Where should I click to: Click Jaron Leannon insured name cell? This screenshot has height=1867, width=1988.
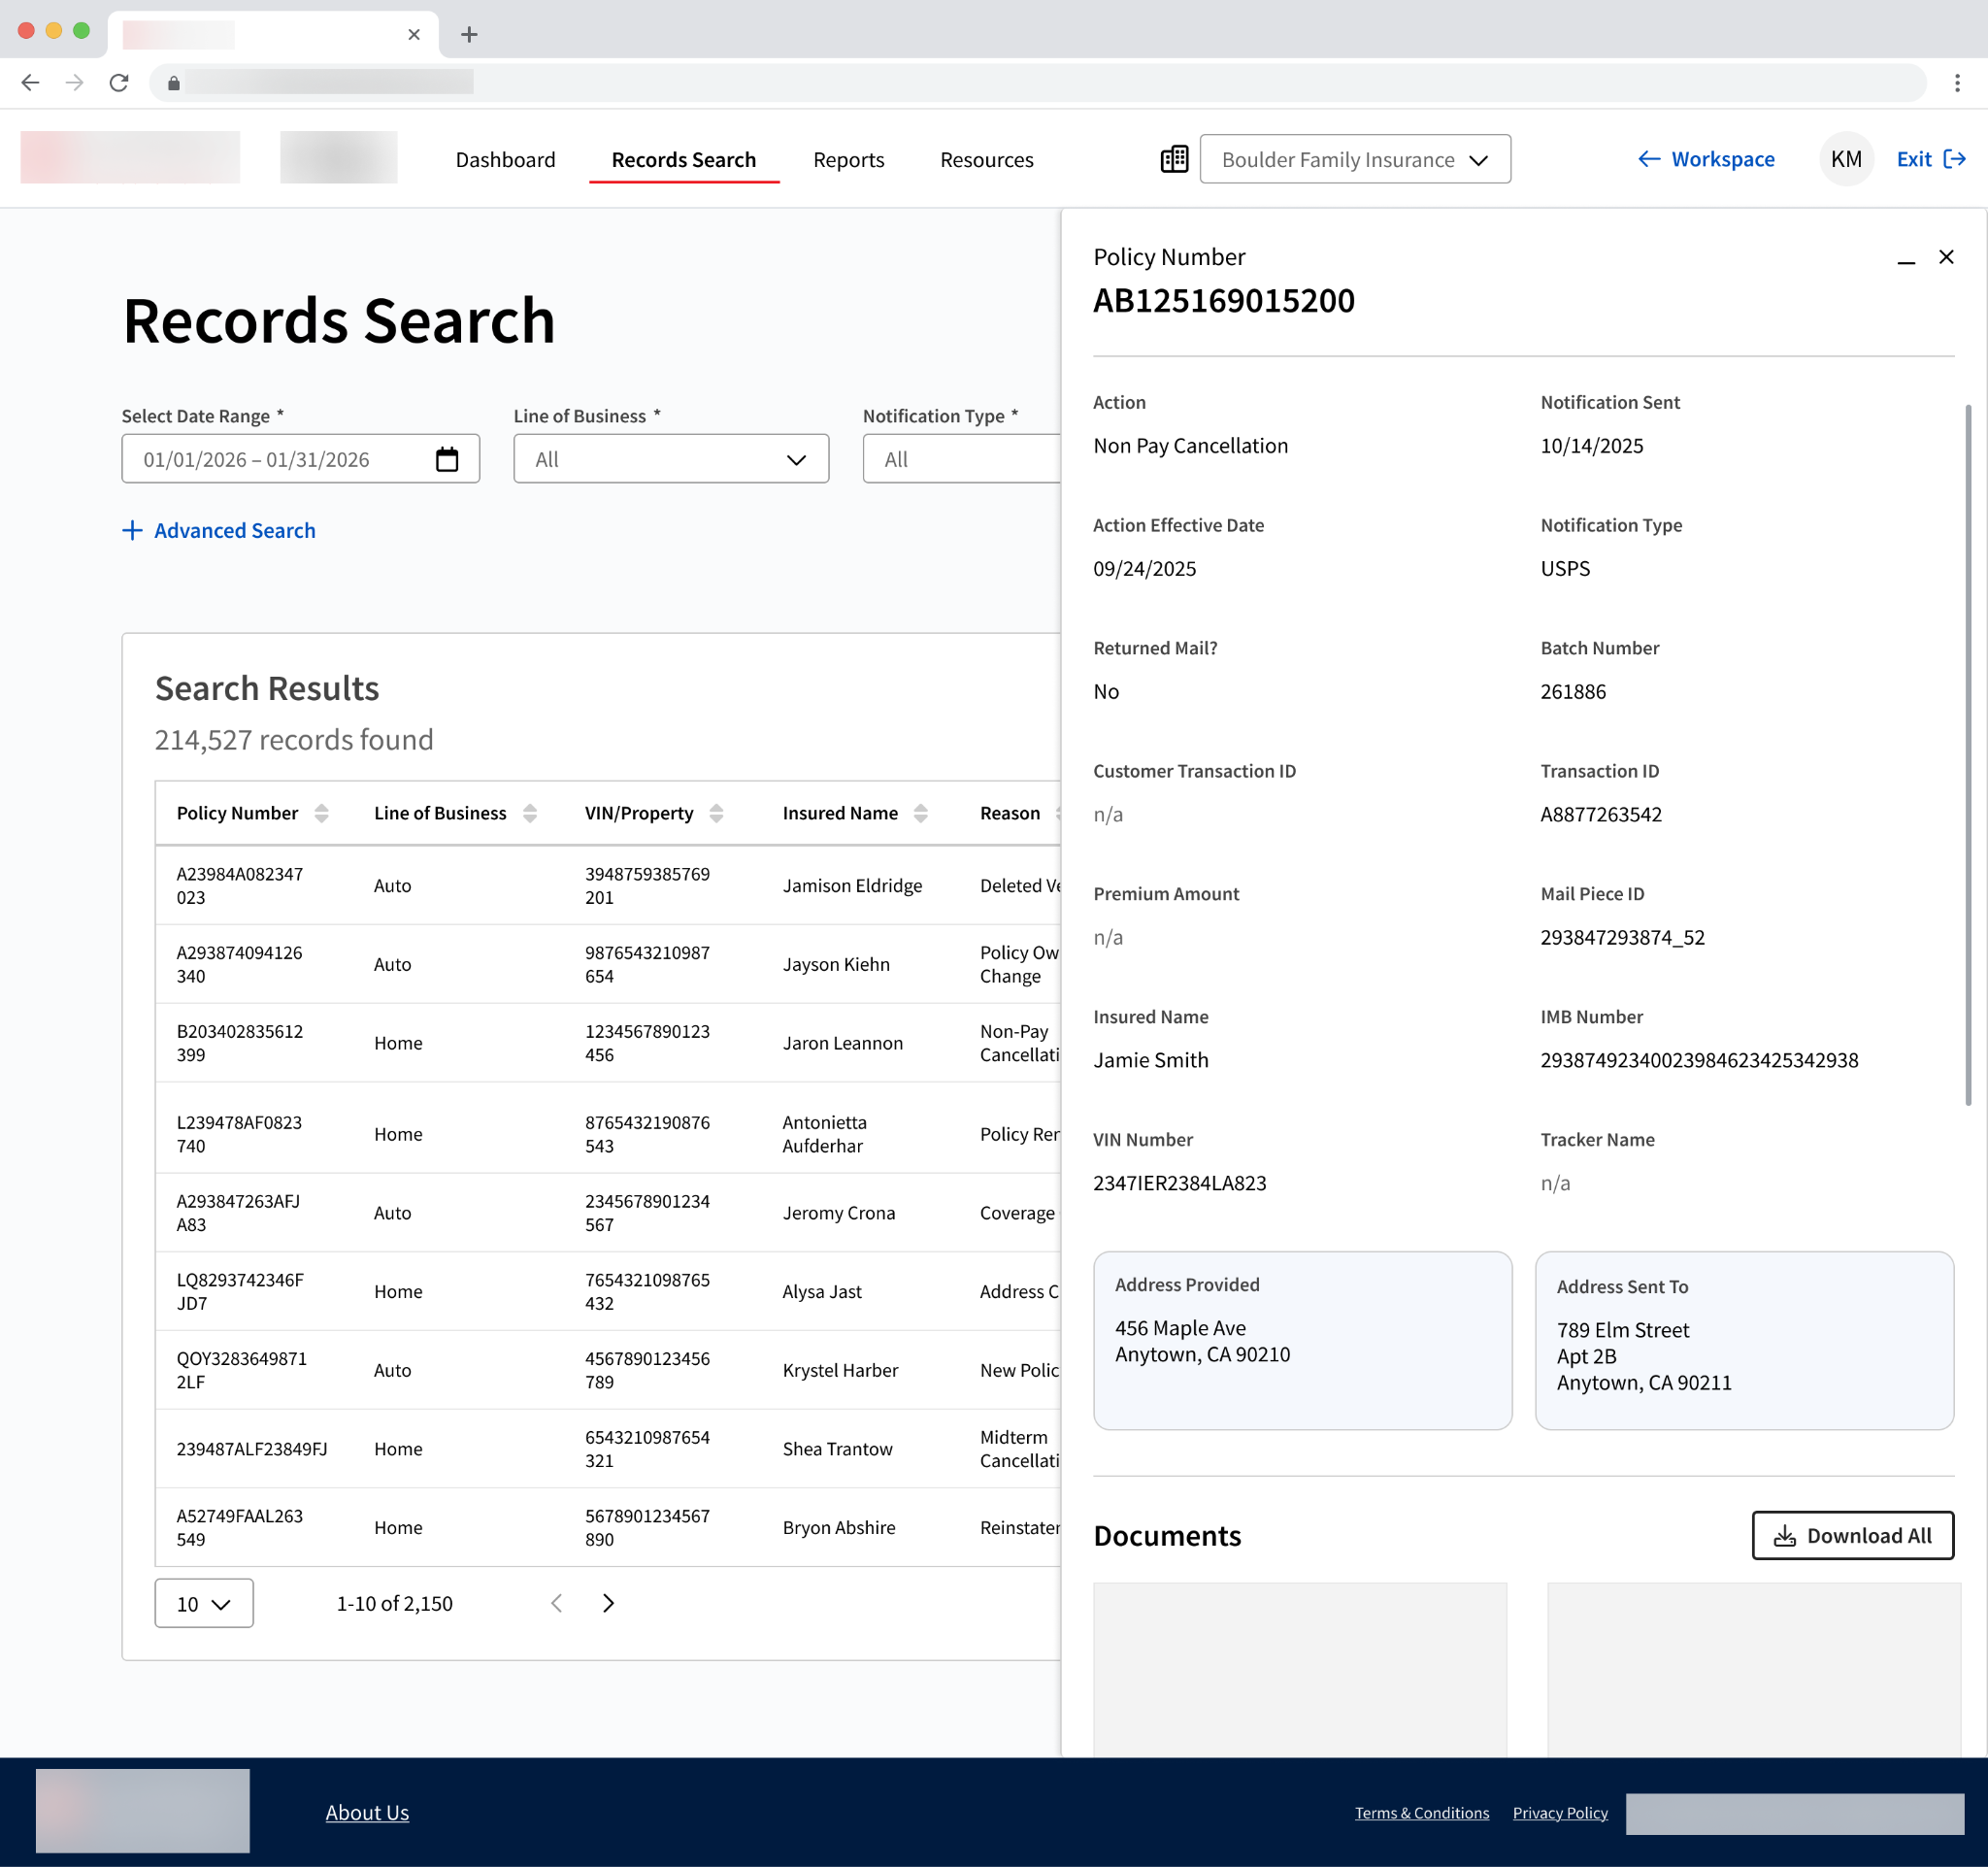(x=842, y=1043)
